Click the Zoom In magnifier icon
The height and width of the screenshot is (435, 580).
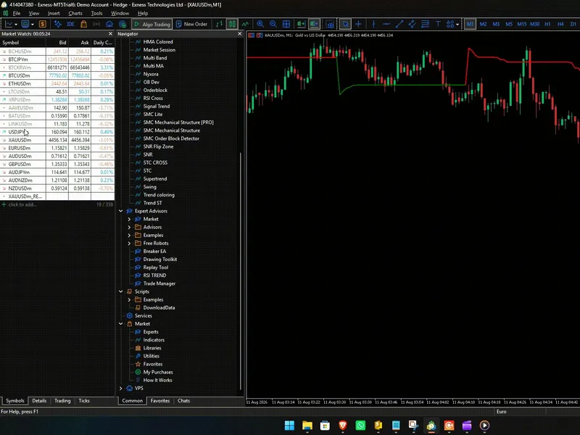[x=260, y=24]
